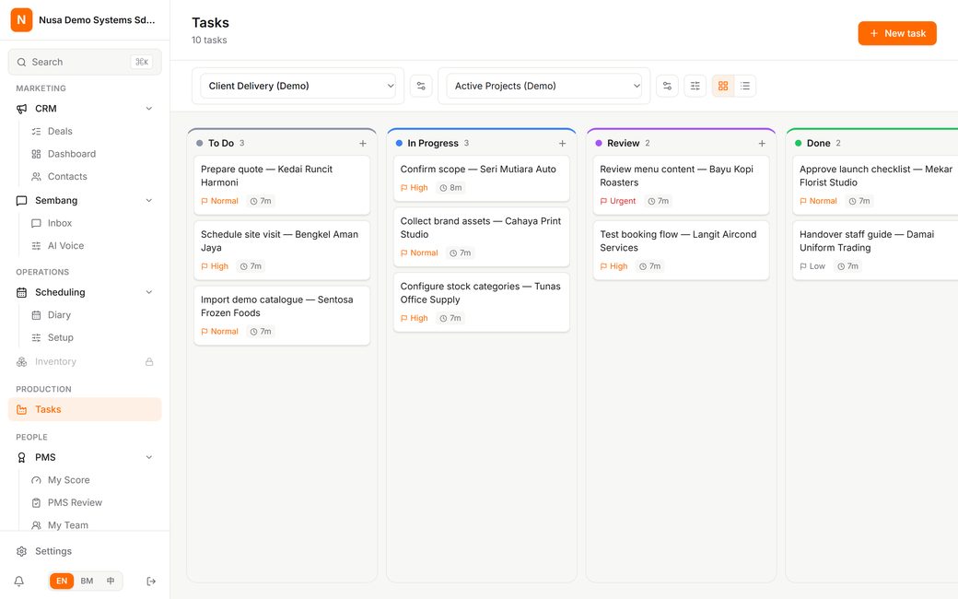Click the 8m time badge on Confirm scope
Viewport: 958px width, 599px height.
click(x=450, y=188)
